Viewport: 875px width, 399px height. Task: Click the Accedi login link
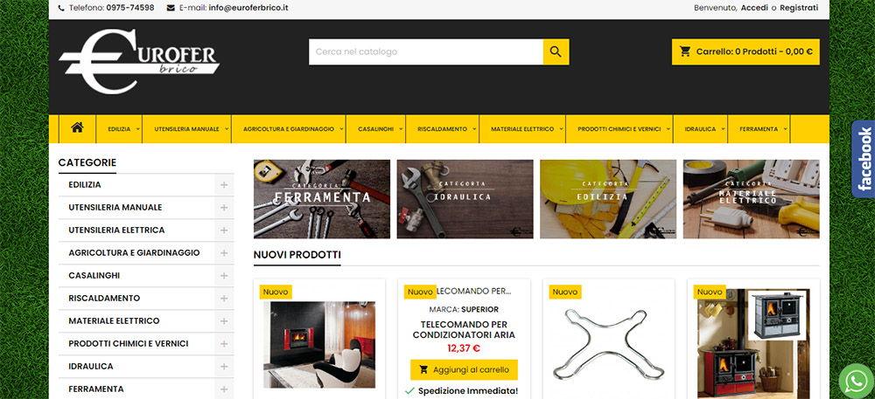click(x=754, y=8)
